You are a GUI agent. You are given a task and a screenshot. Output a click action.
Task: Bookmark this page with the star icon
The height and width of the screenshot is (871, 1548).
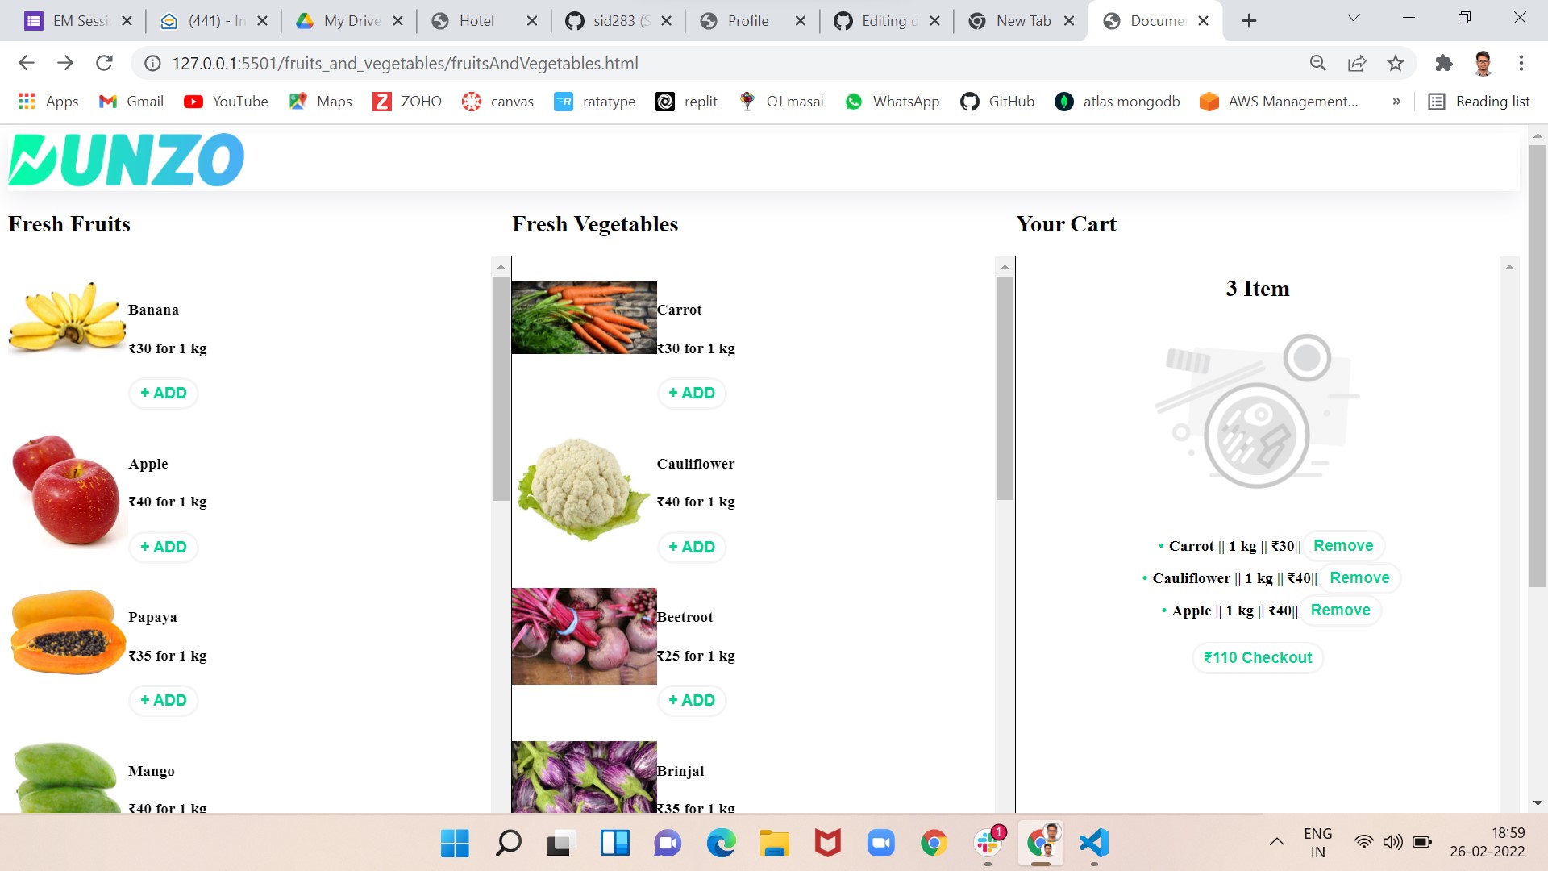pos(1396,63)
